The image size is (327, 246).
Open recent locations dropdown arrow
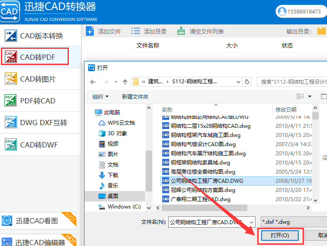pyautogui.click(x=116, y=82)
